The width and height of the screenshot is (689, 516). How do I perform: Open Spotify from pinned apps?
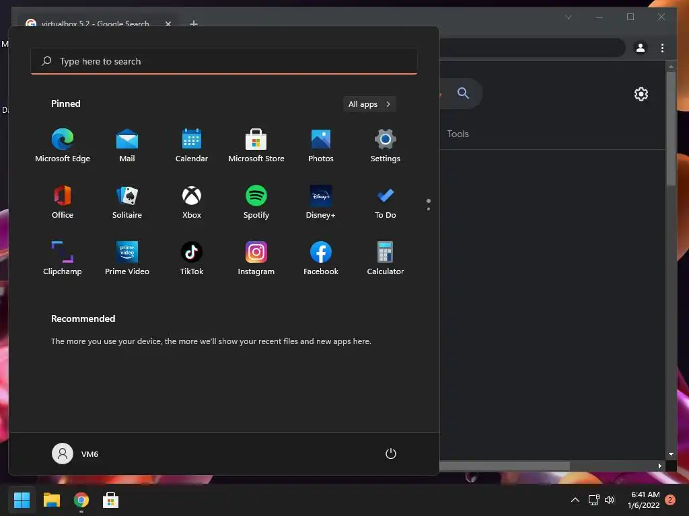point(256,202)
